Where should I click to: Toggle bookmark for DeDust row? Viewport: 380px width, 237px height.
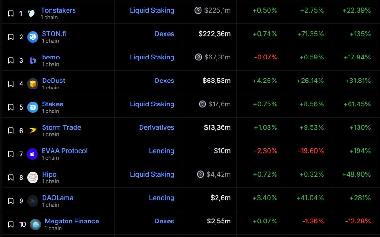(x=11, y=84)
